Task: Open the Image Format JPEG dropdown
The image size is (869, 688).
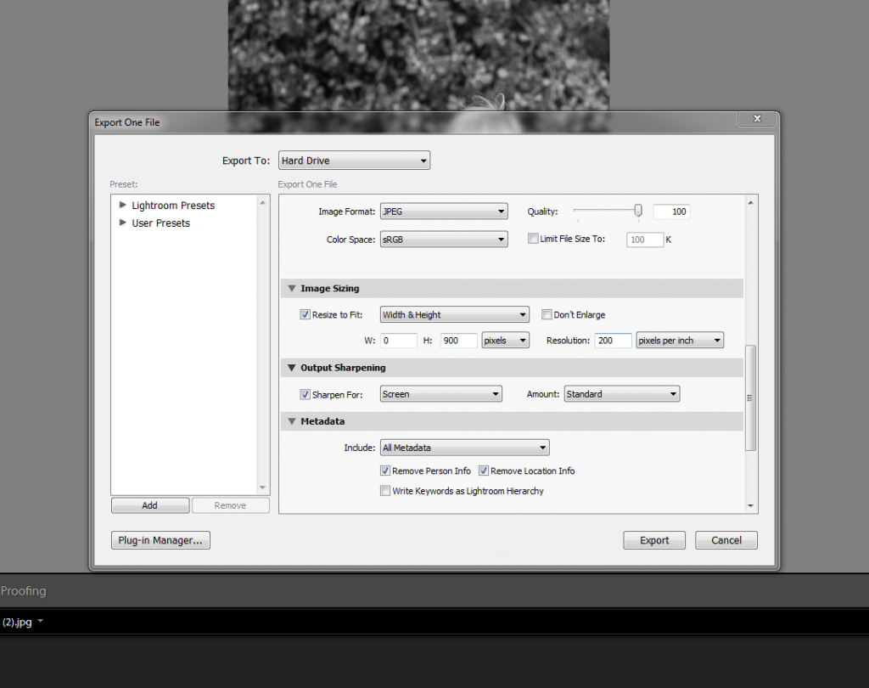Action: pyautogui.click(x=443, y=211)
